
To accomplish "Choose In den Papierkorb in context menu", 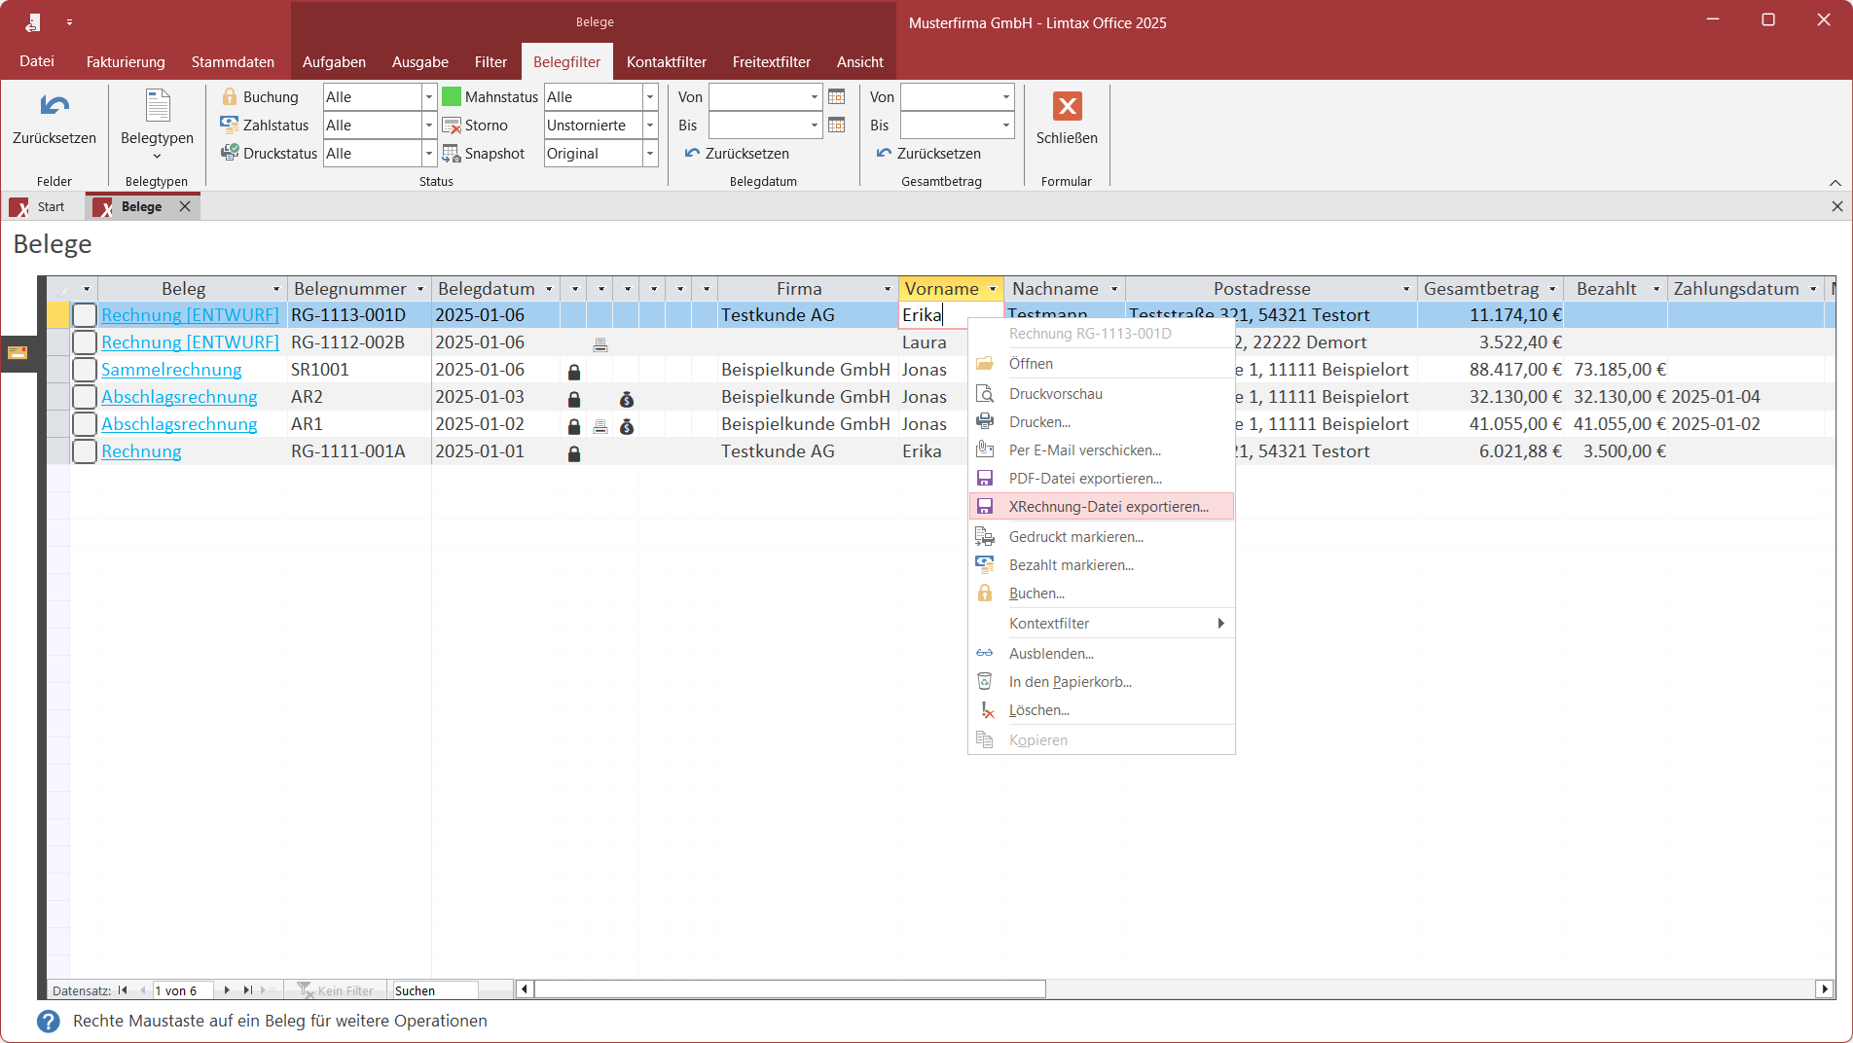I will (x=1102, y=682).
